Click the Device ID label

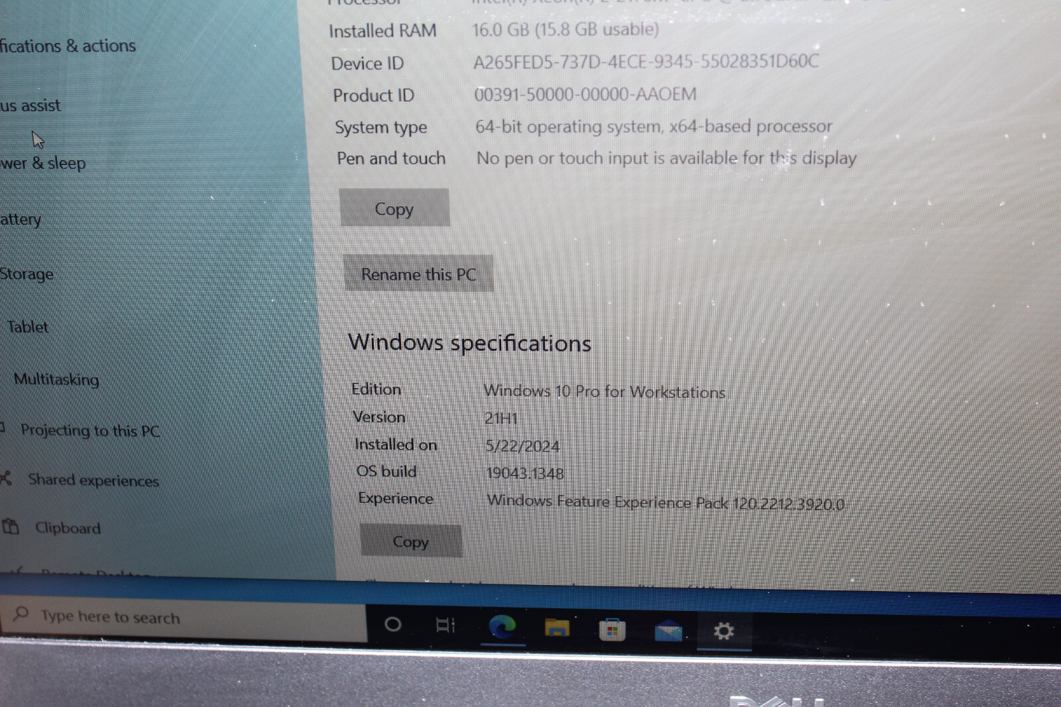click(367, 64)
